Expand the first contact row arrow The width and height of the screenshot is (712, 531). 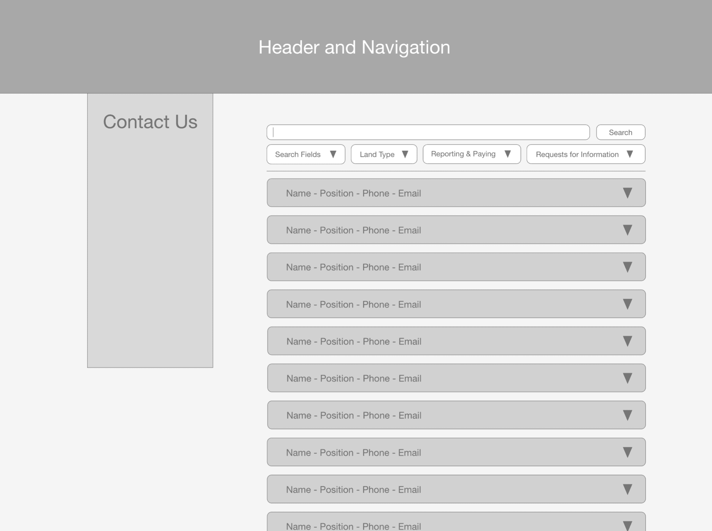627,193
